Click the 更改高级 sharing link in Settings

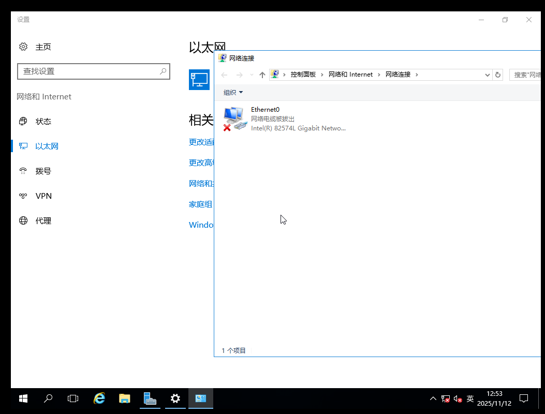click(201, 162)
